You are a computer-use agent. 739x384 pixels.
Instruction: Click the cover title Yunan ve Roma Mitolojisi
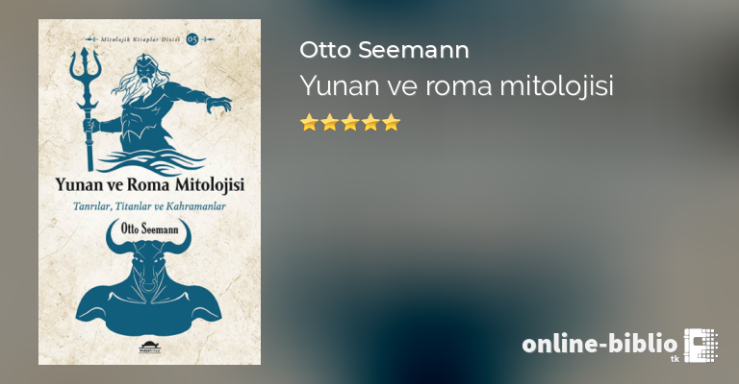click(x=150, y=184)
